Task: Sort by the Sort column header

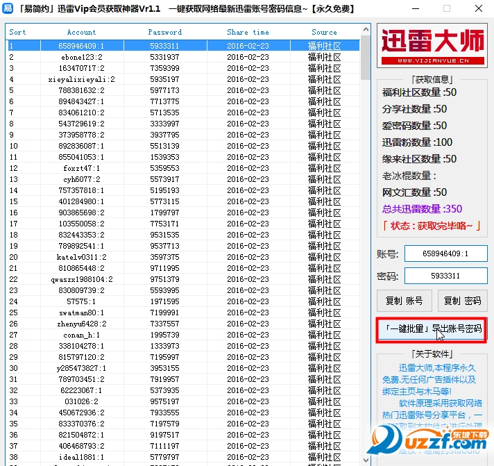Action: (17, 32)
